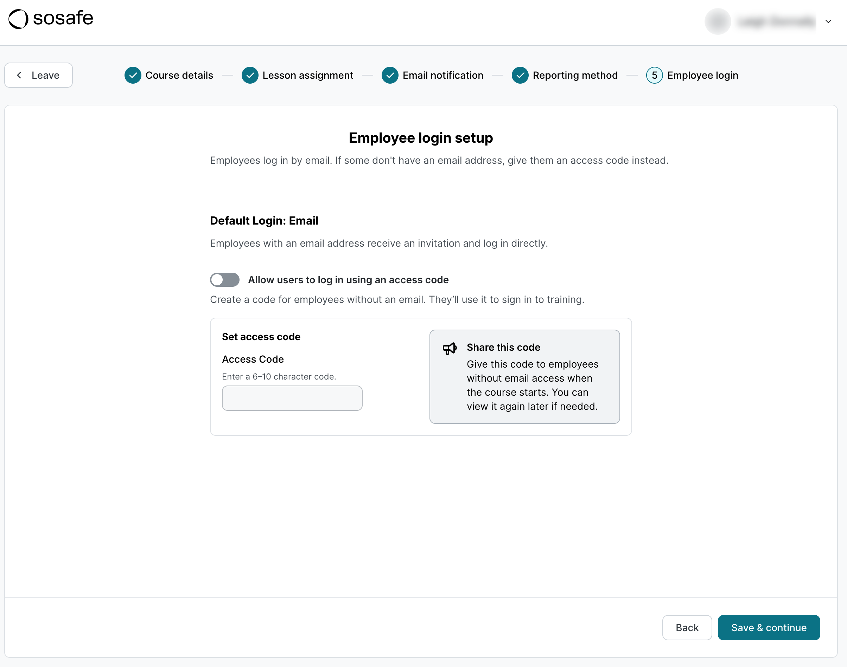847x667 pixels.
Task: Leave the course setup wizard
Action: 38,75
